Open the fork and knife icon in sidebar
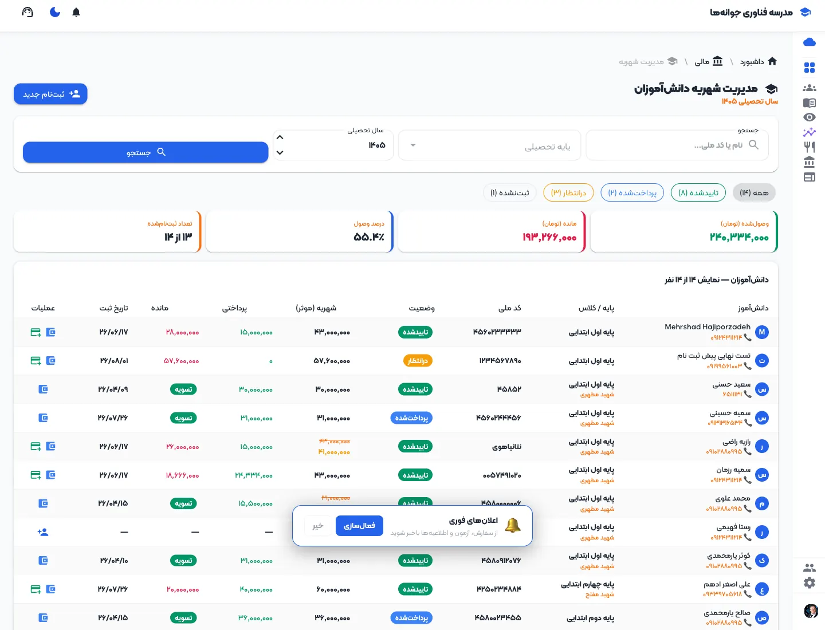 [810, 147]
